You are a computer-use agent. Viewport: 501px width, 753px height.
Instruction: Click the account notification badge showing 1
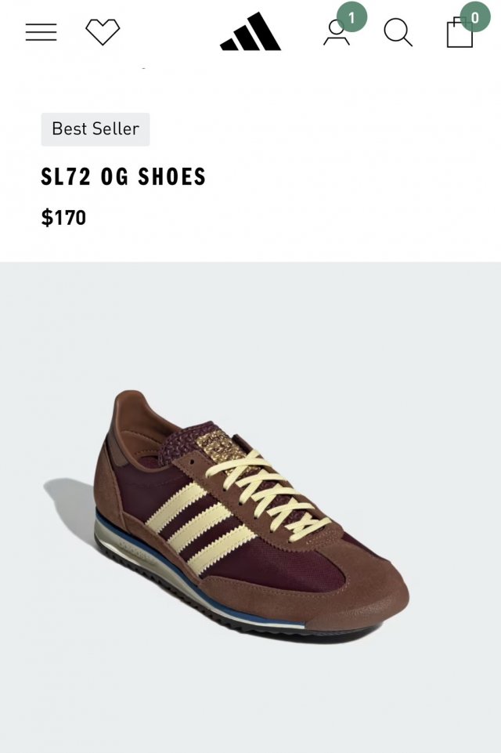tap(351, 17)
